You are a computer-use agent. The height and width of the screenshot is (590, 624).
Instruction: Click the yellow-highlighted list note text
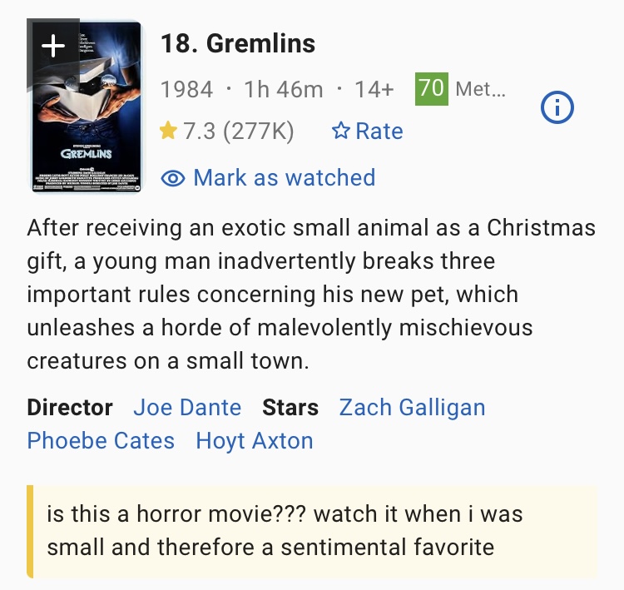[x=285, y=530]
